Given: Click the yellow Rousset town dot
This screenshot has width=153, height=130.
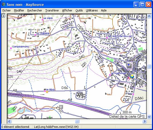Looking at the screenshot, I should 132,75.
